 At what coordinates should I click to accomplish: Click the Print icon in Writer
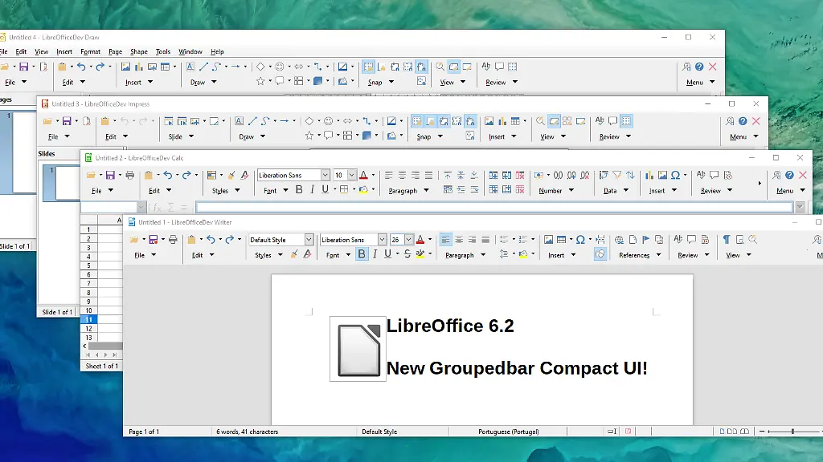tap(172, 237)
